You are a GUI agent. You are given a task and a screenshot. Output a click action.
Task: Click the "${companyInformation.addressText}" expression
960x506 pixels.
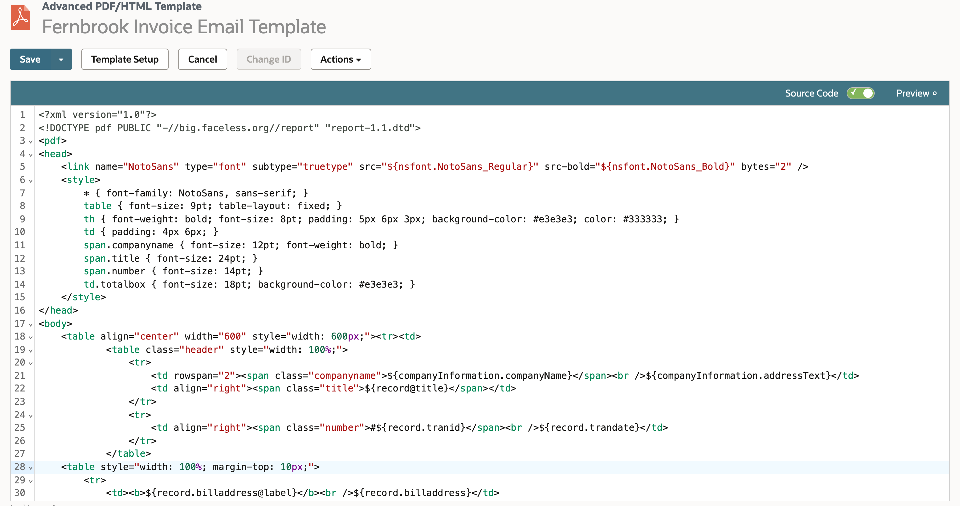[739, 376]
